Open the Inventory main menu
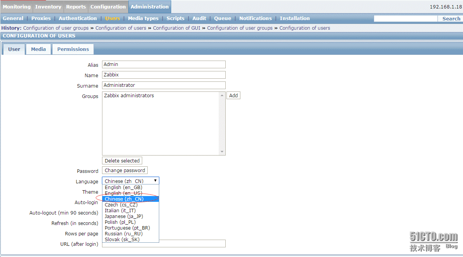This screenshot has height=257, width=463. click(x=48, y=7)
